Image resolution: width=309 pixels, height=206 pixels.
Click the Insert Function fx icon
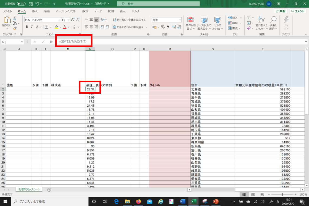point(51,42)
